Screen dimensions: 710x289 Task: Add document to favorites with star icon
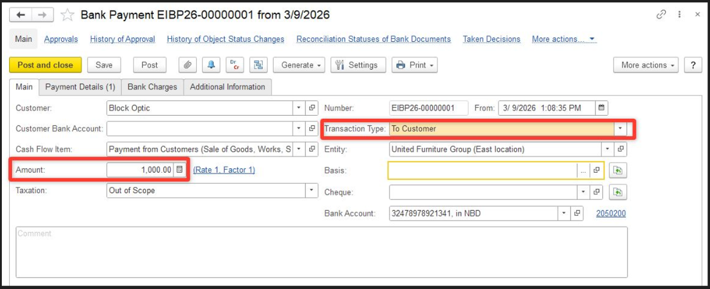[67, 15]
